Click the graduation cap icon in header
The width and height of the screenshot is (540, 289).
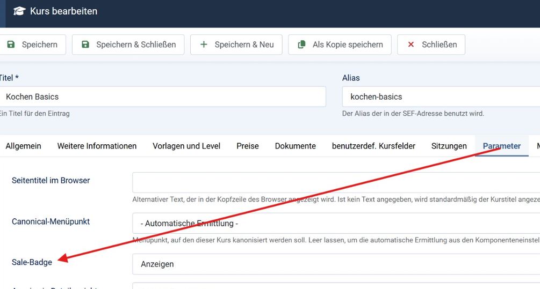tap(19, 11)
